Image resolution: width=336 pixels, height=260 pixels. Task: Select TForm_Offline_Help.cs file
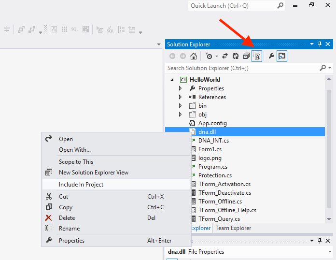pyautogui.click(x=227, y=210)
